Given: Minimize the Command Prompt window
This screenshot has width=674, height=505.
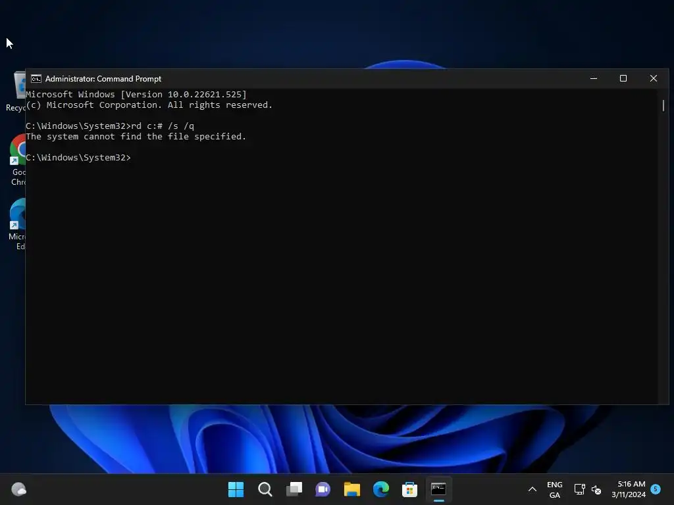Looking at the screenshot, I should point(594,79).
